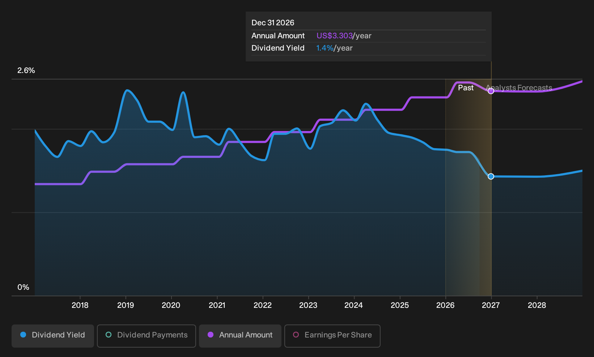Click the purple Annual Amount legend dot

(x=211, y=335)
